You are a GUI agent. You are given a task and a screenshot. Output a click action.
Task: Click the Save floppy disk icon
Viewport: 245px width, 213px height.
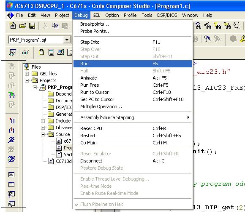click(x=32, y=26)
